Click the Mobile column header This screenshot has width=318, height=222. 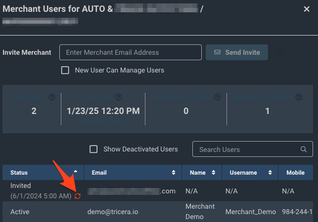[x=295, y=173]
